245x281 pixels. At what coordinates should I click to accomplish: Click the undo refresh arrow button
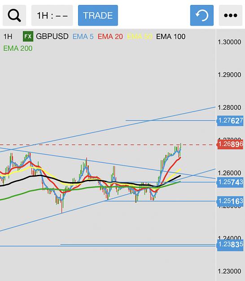(202, 15)
